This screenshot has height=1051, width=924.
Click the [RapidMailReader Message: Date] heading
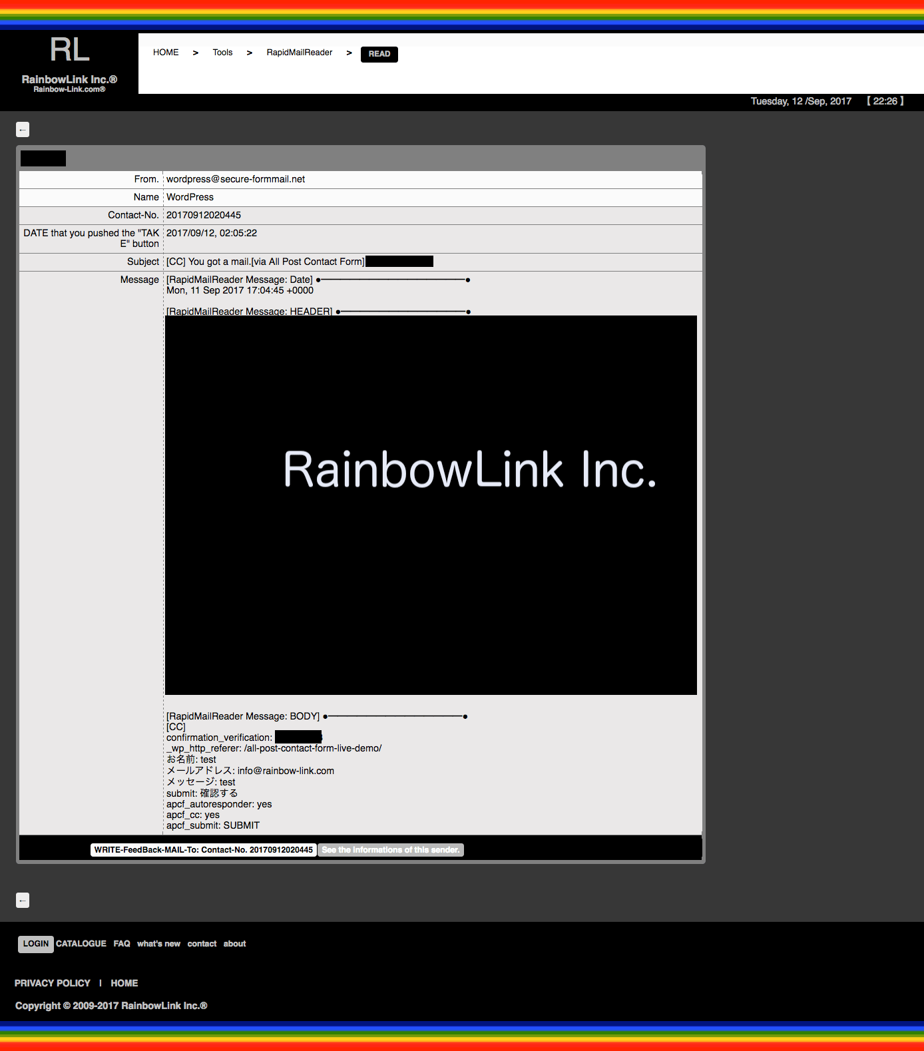[240, 280]
